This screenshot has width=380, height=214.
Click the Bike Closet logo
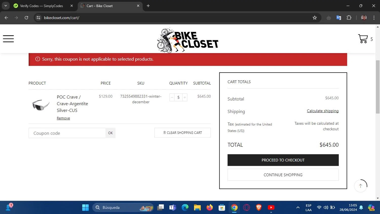click(x=188, y=40)
